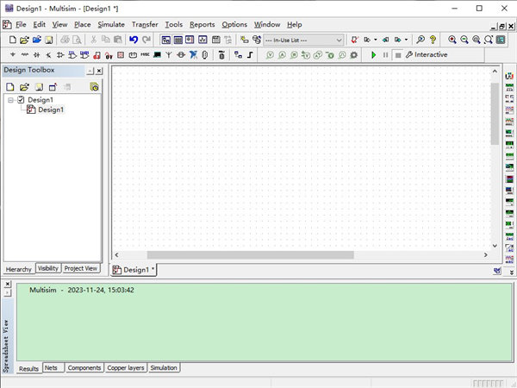Switch to the Nets tab in spreadsheet

click(53, 367)
